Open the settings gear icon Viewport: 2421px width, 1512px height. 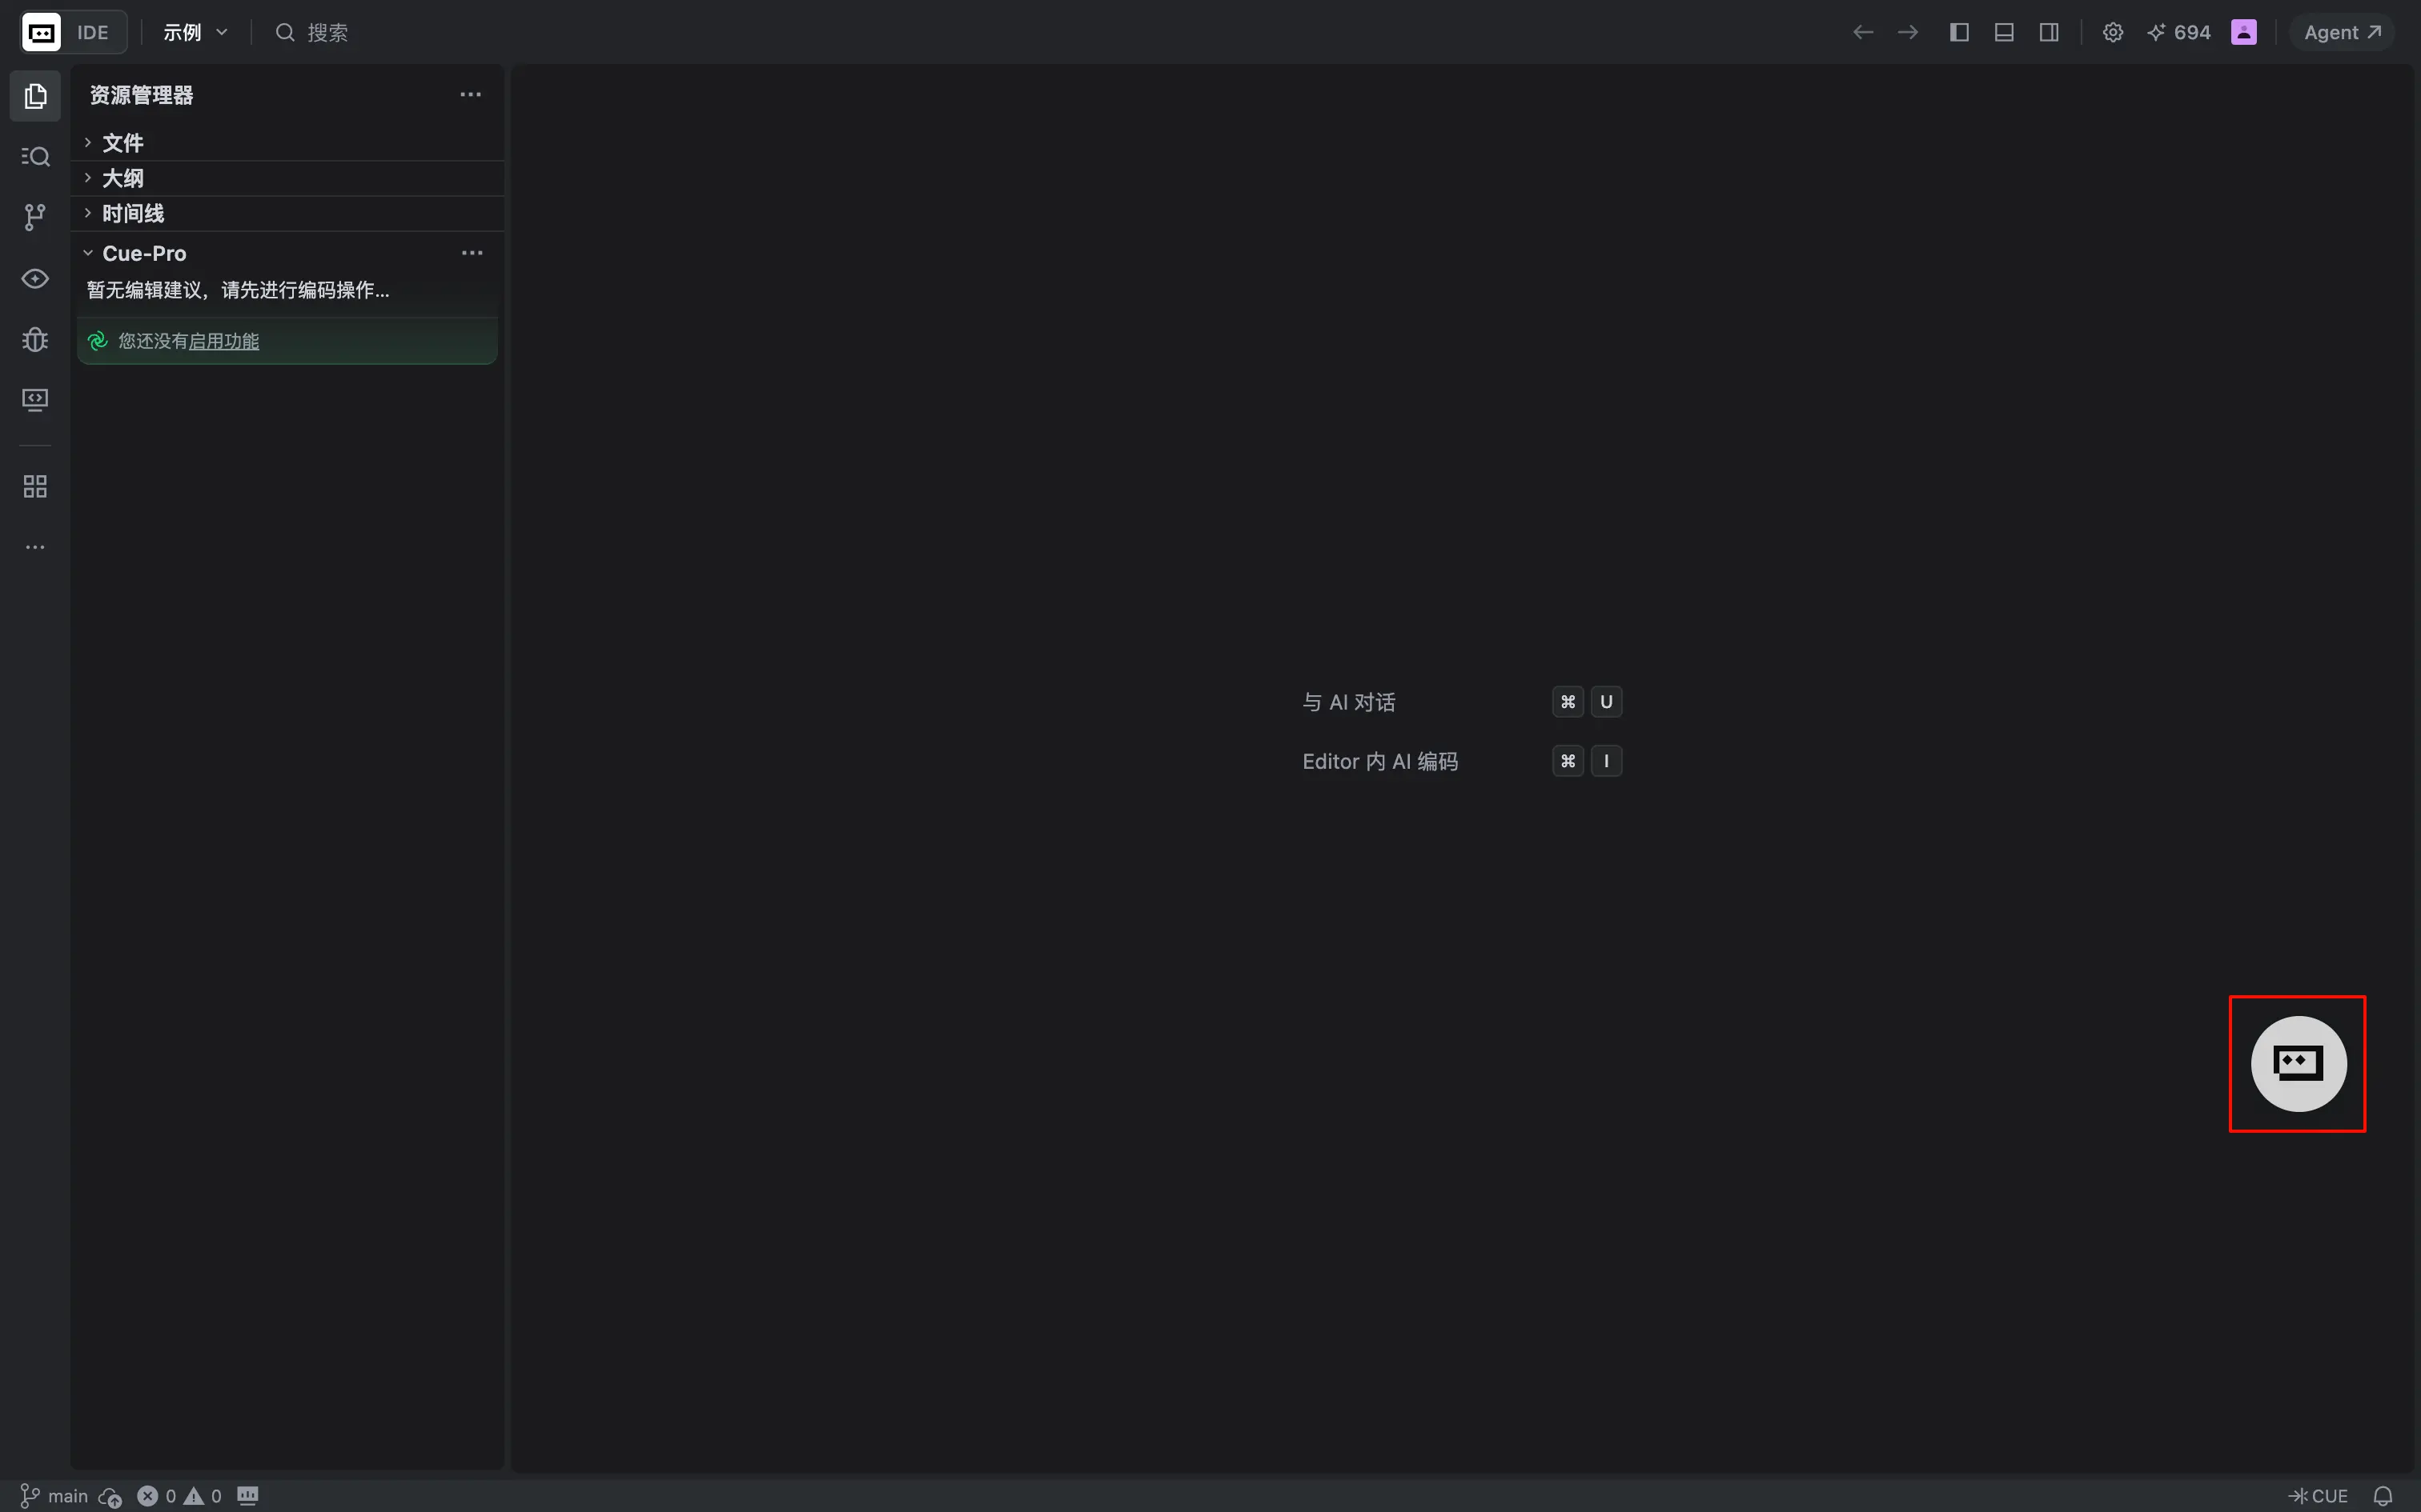tap(2113, 32)
